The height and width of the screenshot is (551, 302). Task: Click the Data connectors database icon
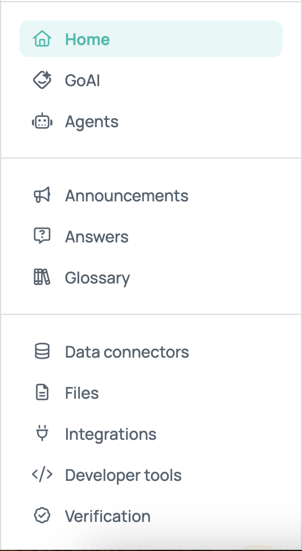(42, 351)
